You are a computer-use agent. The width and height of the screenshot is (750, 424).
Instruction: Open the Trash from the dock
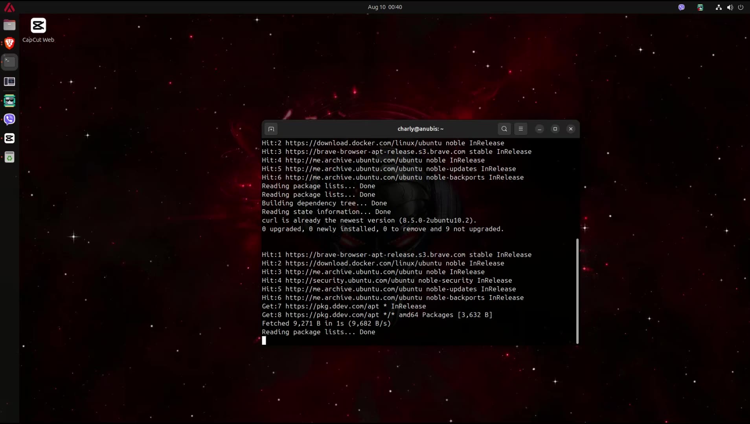[x=9, y=157]
